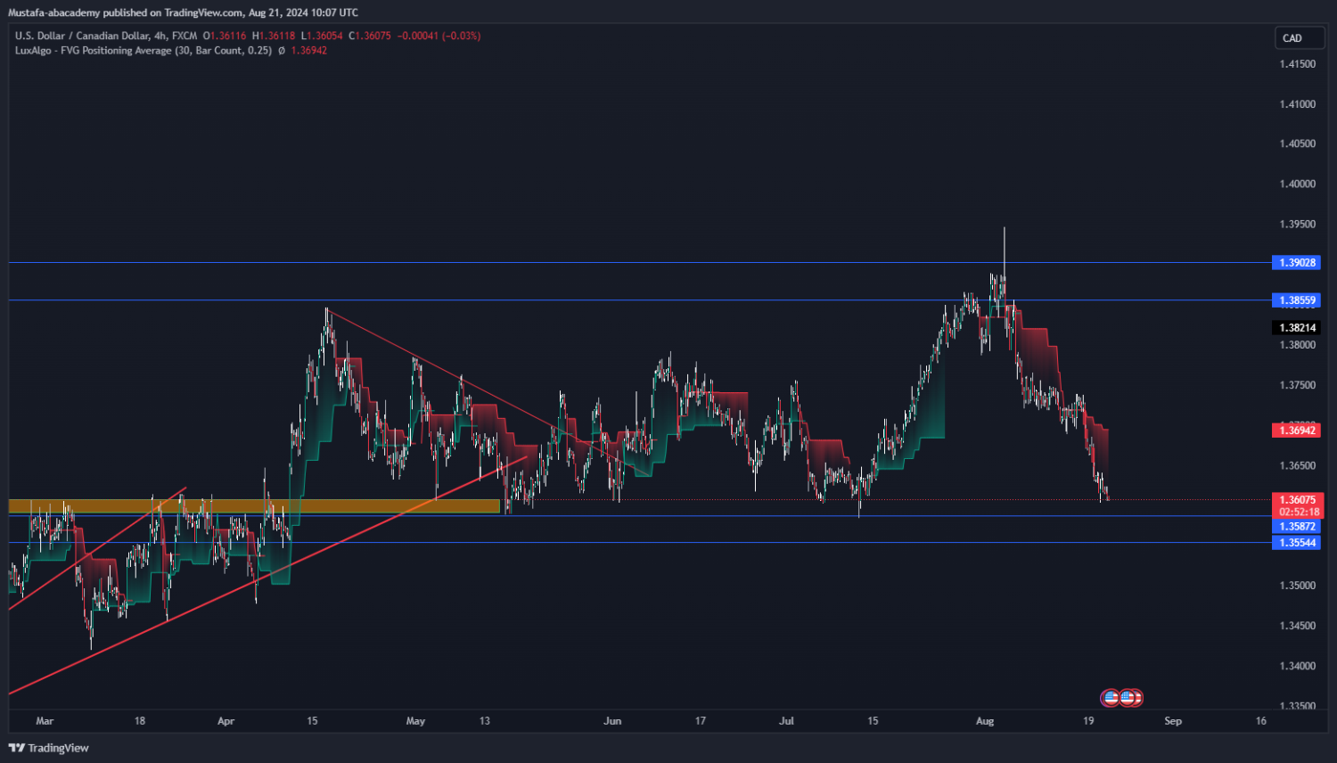The height and width of the screenshot is (763, 1337).
Task: Click the red closing value C1.36075
Action: coord(369,36)
